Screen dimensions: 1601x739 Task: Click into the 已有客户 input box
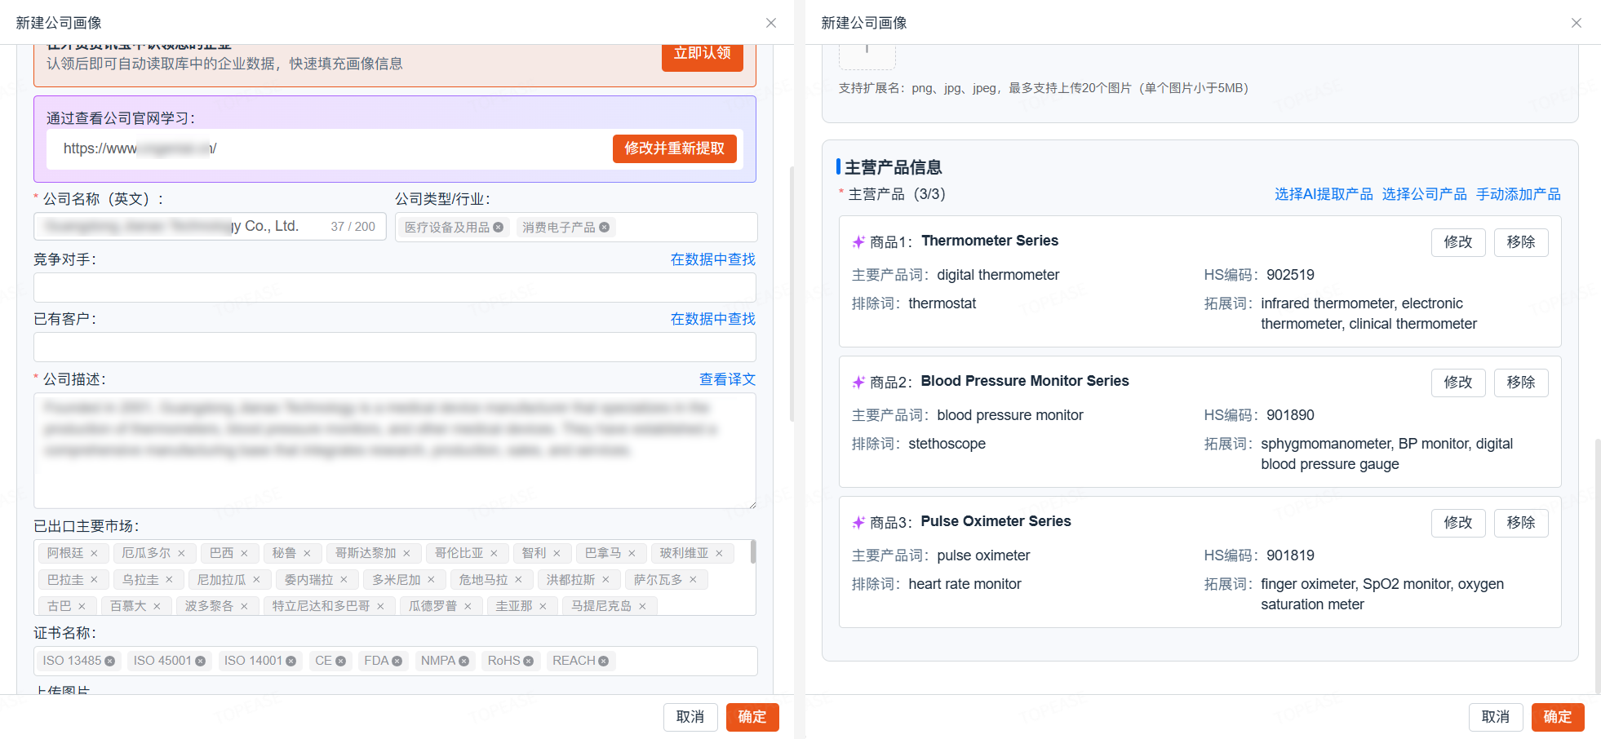coord(395,347)
